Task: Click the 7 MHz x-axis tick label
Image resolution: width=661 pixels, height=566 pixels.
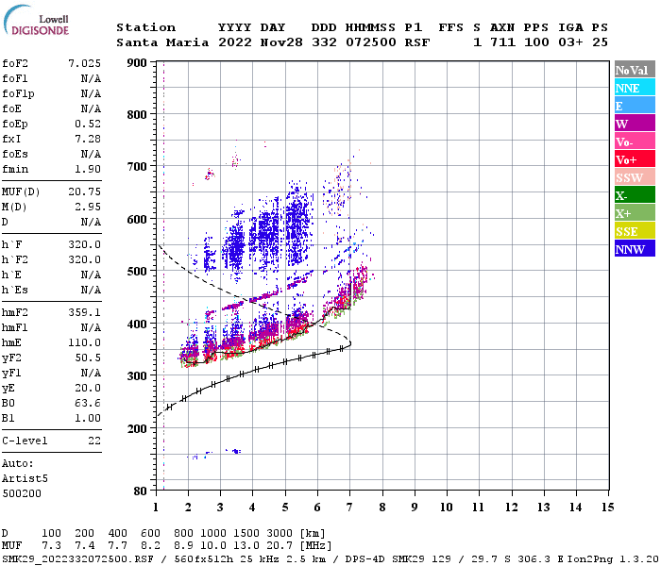Action: pyautogui.click(x=349, y=508)
